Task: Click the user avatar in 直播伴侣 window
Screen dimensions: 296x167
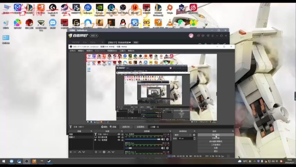Action: coord(191,36)
